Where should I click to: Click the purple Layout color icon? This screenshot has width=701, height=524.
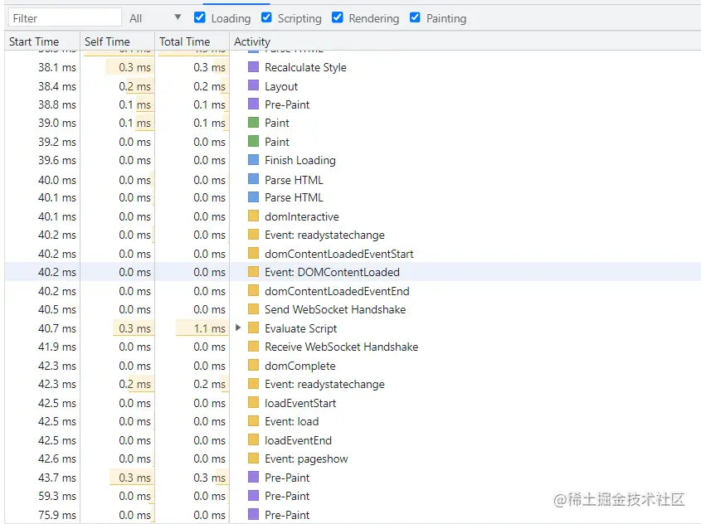pyautogui.click(x=254, y=85)
